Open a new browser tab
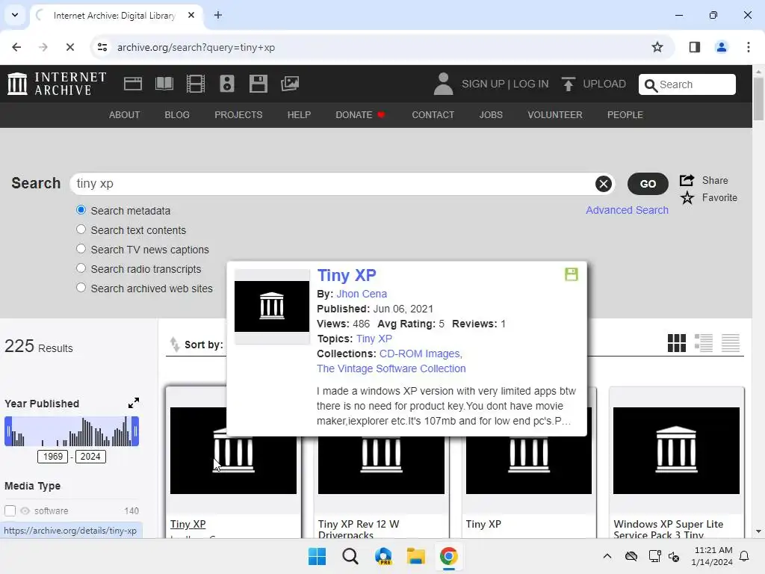Image resolution: width=765 pixels, height=574 pixels. pos(218,15)
